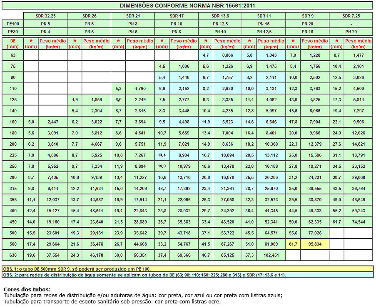Click the weight value 0,866
376x308 pixels.
[227, 55]
